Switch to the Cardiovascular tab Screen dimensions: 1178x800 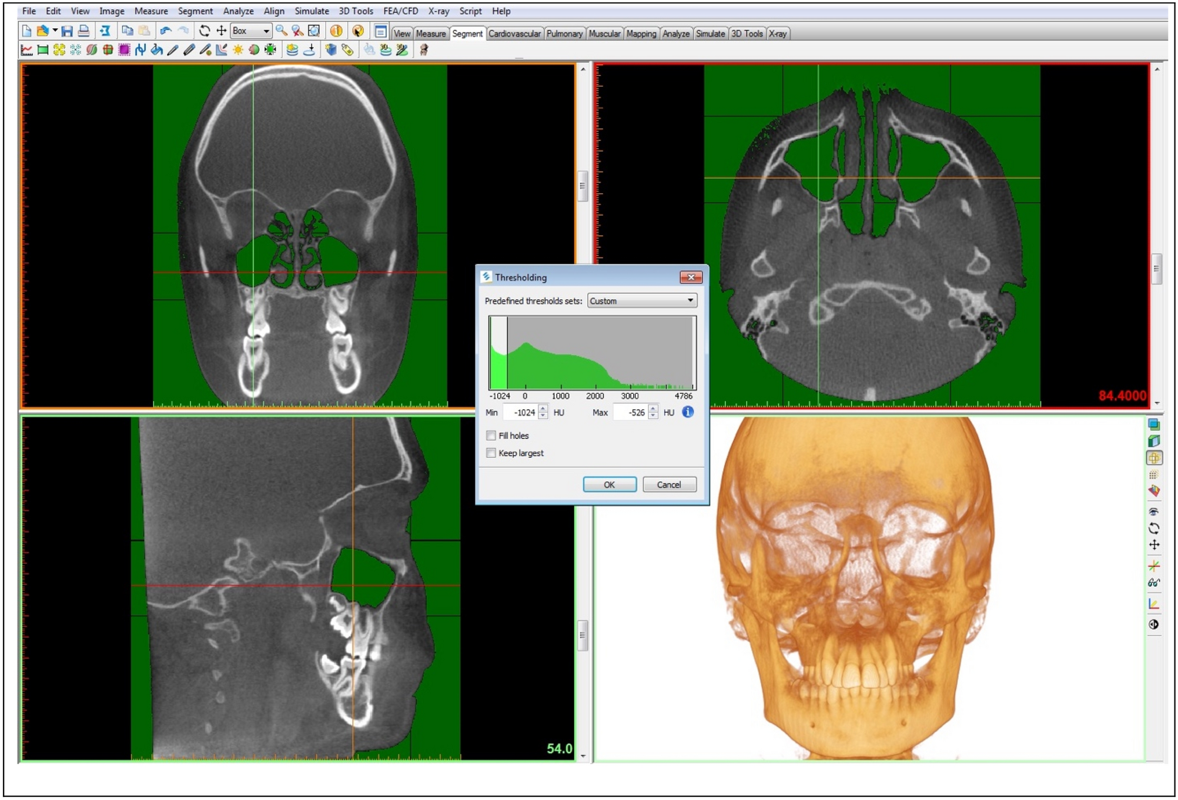tap(514, 34)
